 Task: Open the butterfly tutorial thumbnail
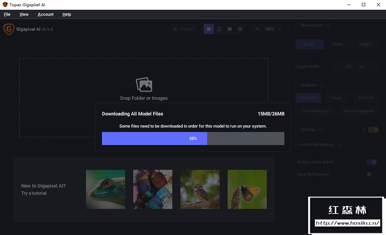tap(247, 189)
